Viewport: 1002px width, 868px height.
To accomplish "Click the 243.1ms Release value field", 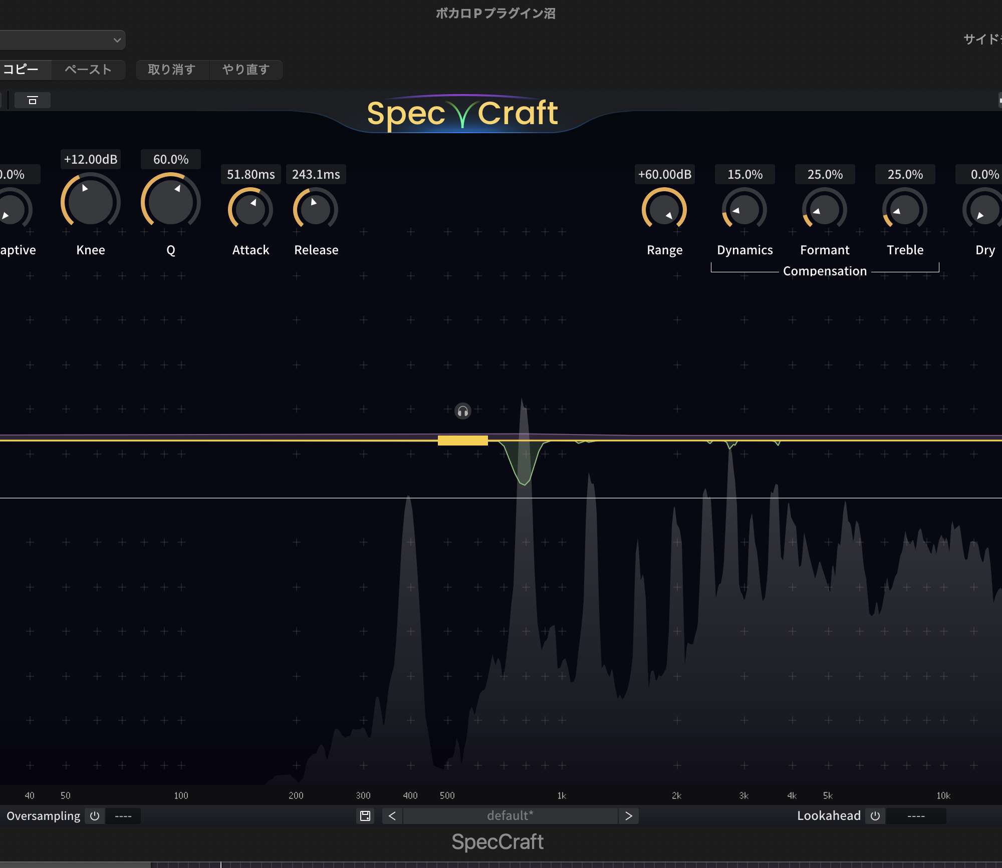I will point(316,174).
